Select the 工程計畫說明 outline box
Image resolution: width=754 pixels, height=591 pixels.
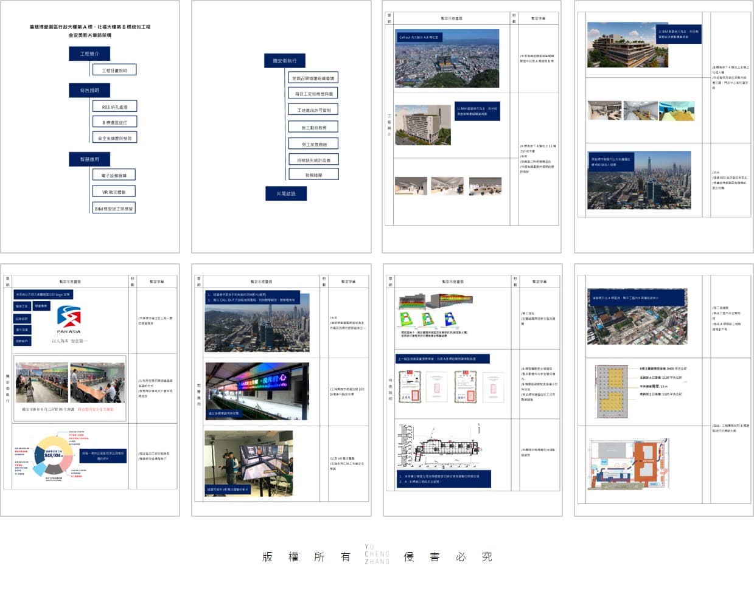coord(114,70)
